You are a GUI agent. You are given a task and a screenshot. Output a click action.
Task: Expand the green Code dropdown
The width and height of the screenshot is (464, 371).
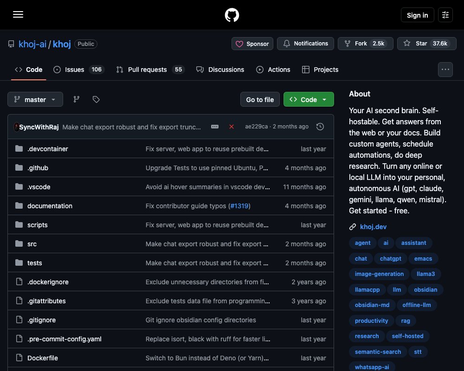click(x=309, y=99)
